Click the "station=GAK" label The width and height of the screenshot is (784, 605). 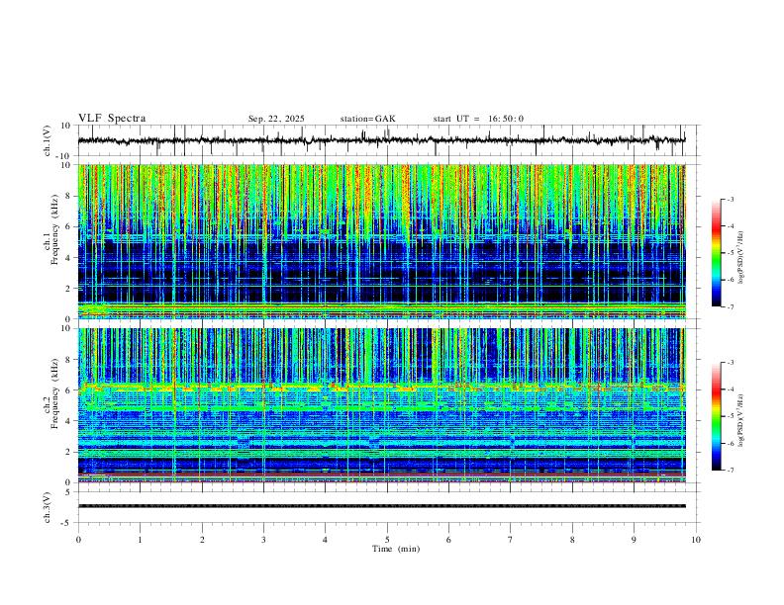tap(367, 119)
